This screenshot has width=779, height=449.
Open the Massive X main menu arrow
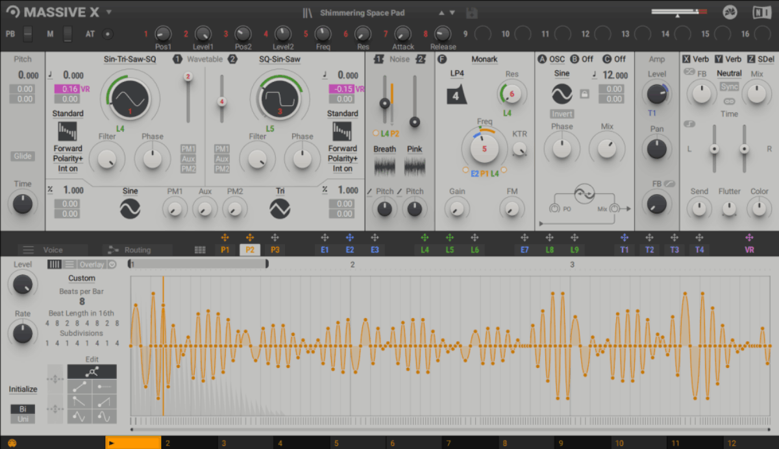coord(109,12)
